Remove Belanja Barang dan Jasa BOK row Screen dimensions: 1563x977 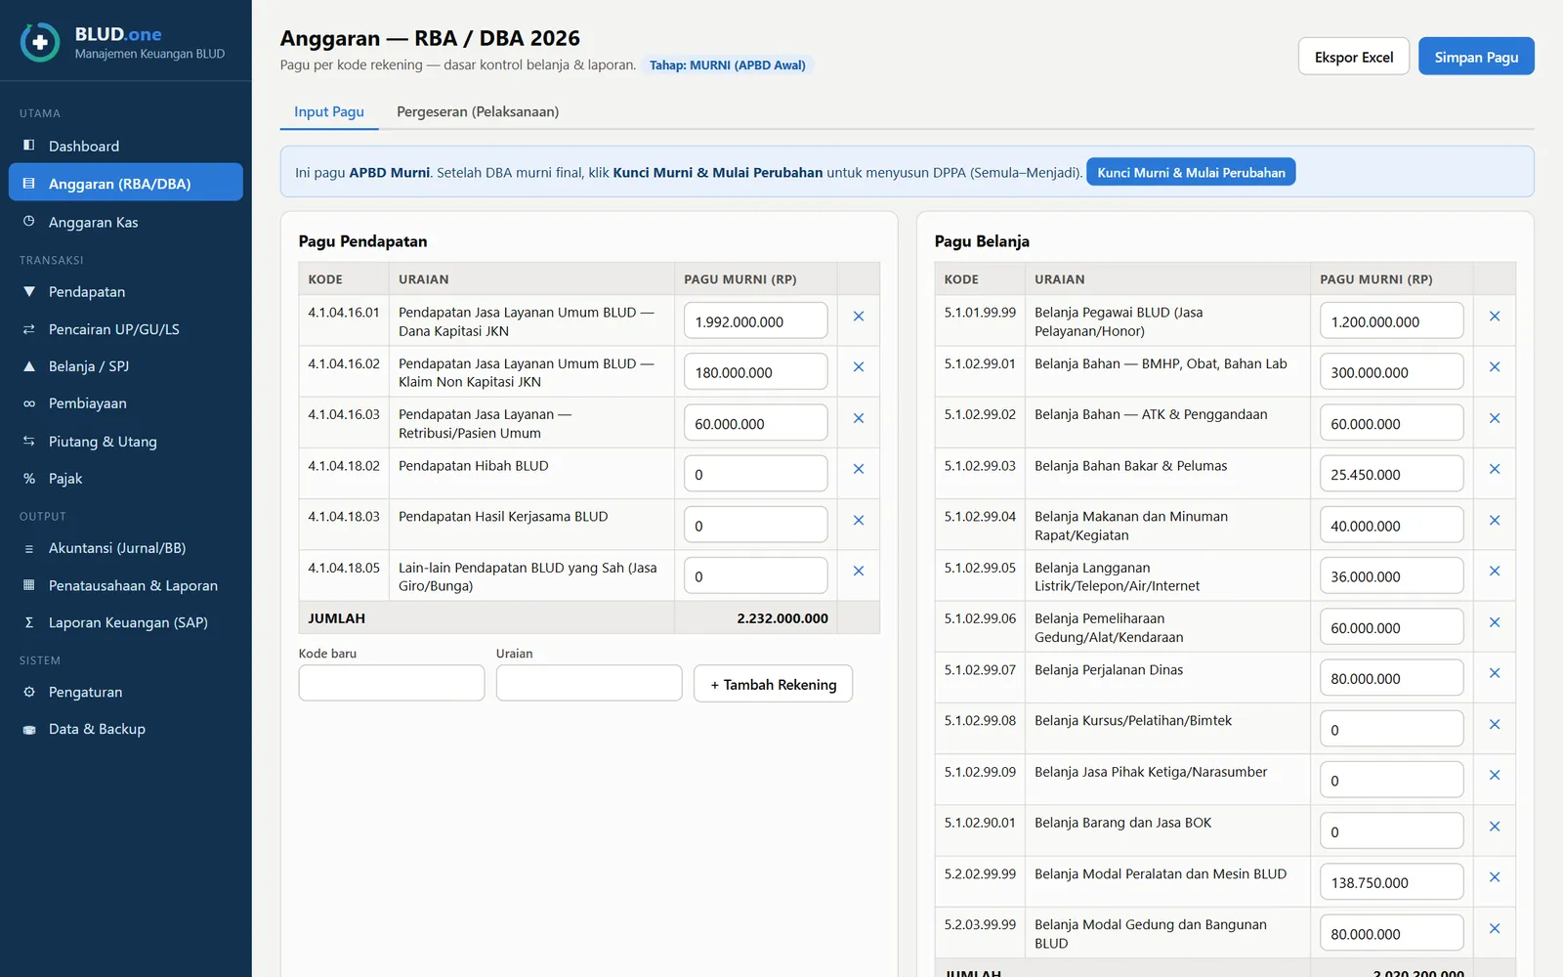pos(1495,827)
